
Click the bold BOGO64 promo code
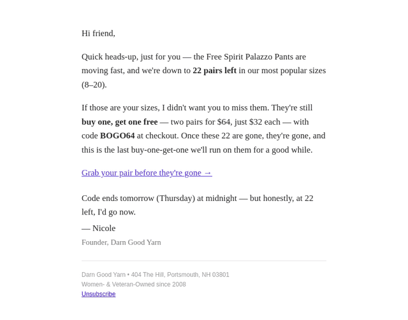click(117, 136)
